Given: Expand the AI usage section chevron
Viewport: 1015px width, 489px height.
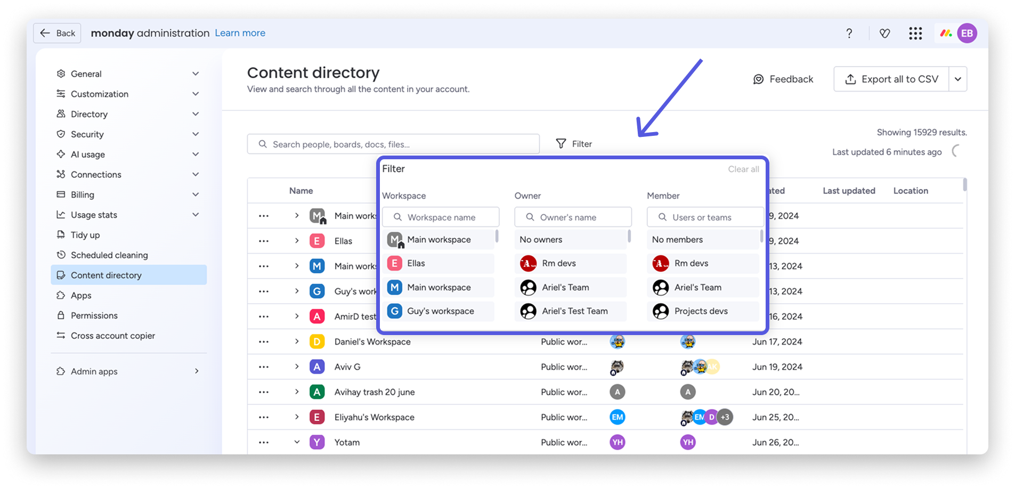Looking at the screenshot, I should pyautogui.click(x=196, y=154).
